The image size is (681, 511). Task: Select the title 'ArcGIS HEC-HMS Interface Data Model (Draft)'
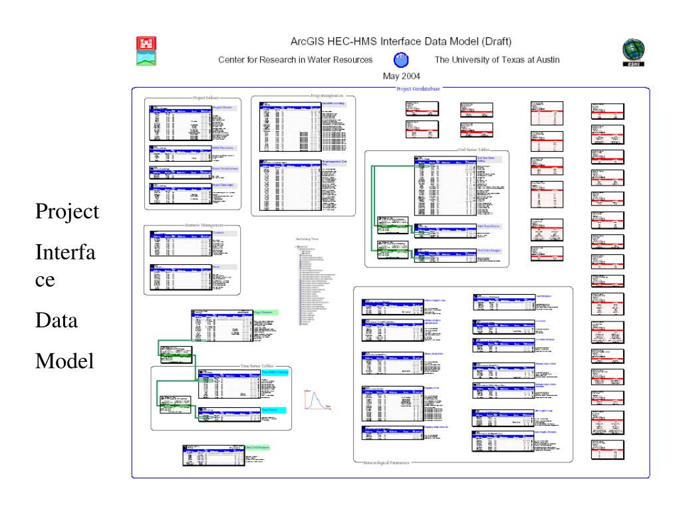401,41
